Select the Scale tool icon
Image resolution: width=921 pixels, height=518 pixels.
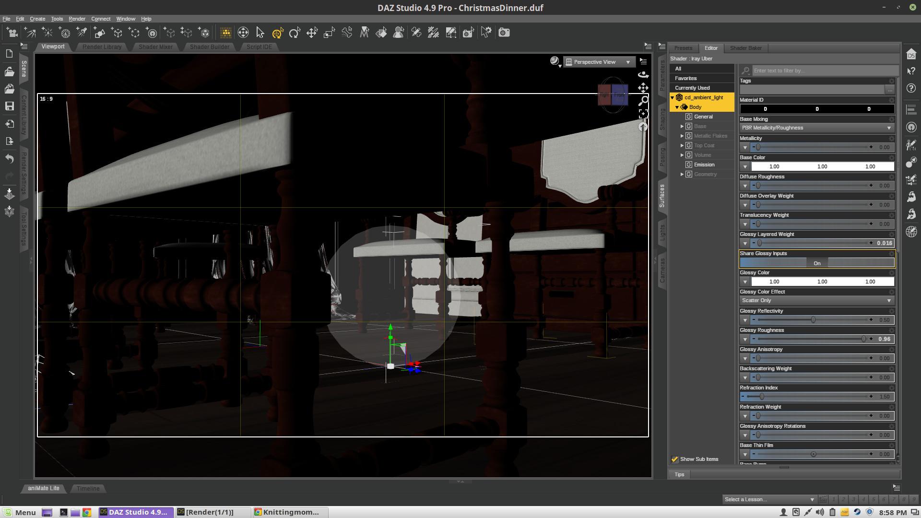329,33
